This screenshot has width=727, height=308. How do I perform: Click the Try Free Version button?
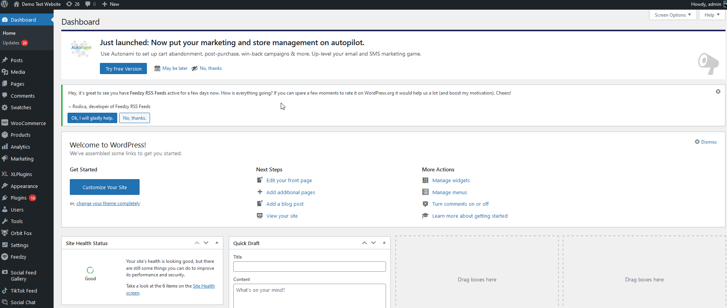tap(123, 69)
